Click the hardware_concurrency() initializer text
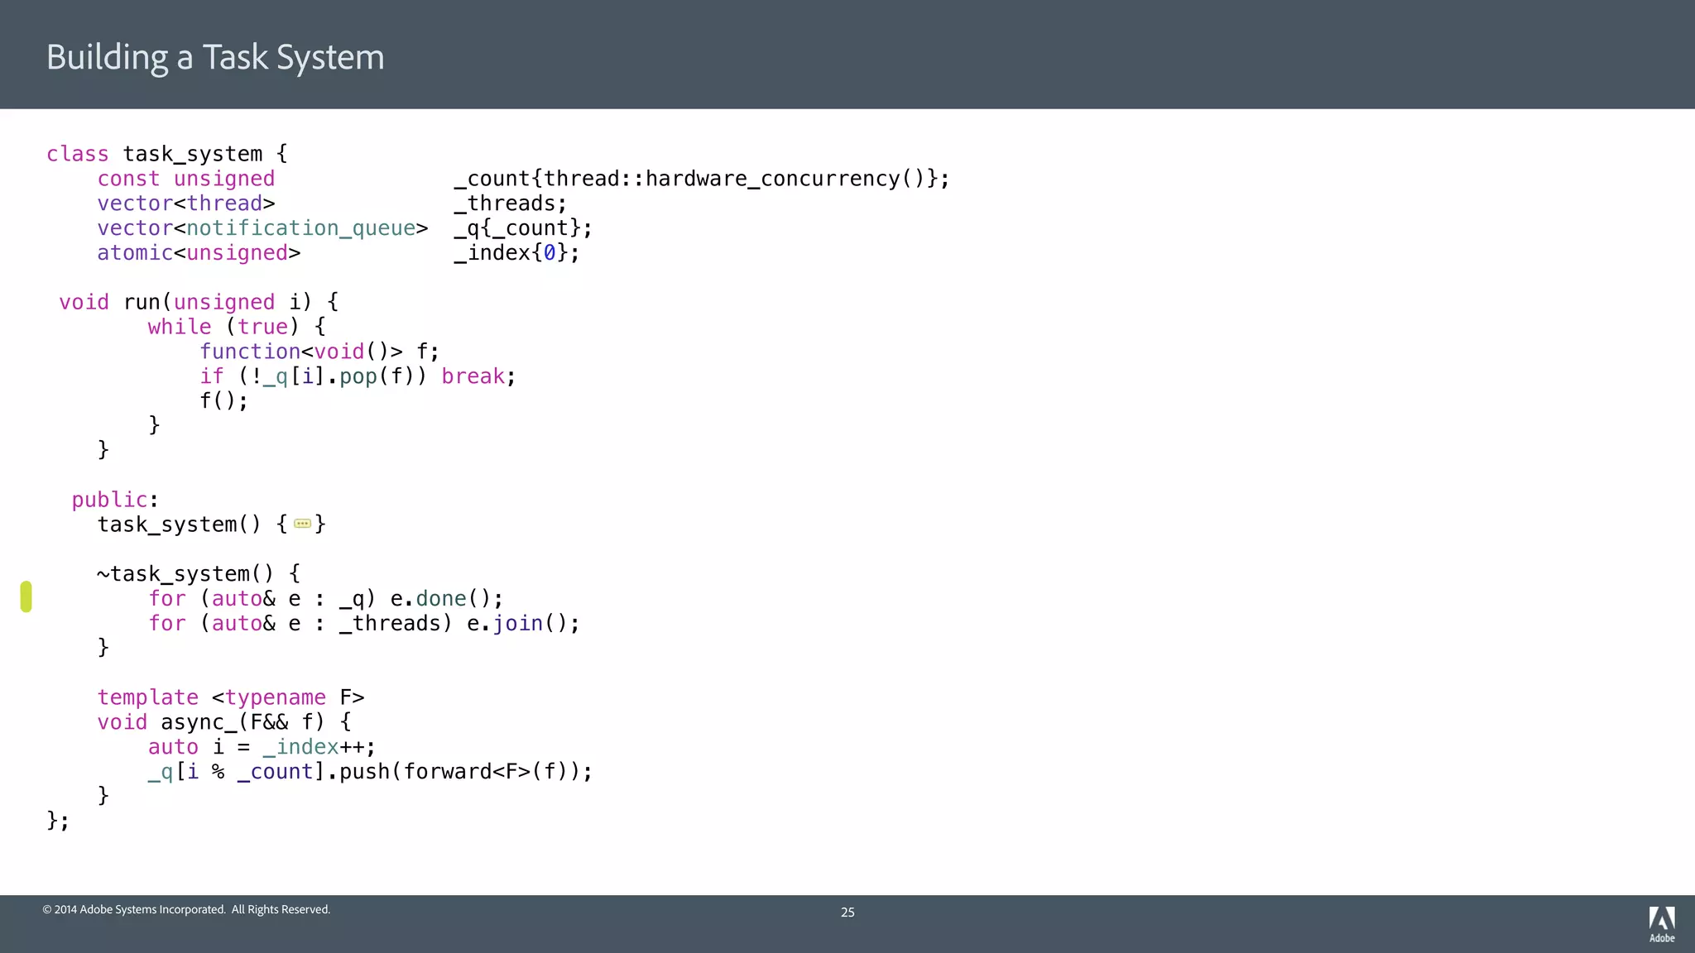Screen dimensions: 1695x953 click(784, 179)
